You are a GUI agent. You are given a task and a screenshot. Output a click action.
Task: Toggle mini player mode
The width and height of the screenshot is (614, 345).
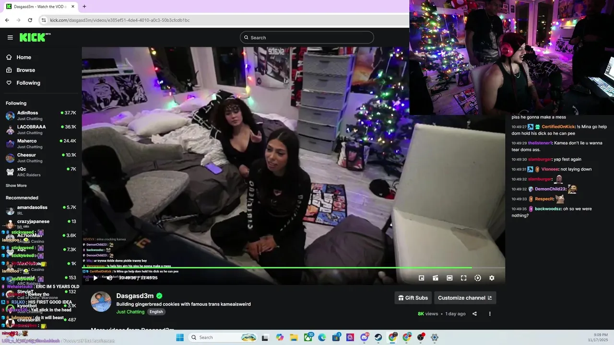point(421,278)
